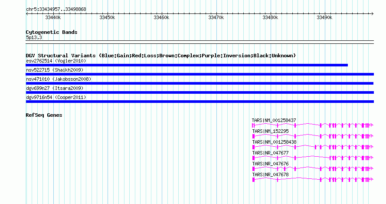Click the dgv9716n54 (Cooper2011) variant label
The image size is (386, 204).
(56, 97)
